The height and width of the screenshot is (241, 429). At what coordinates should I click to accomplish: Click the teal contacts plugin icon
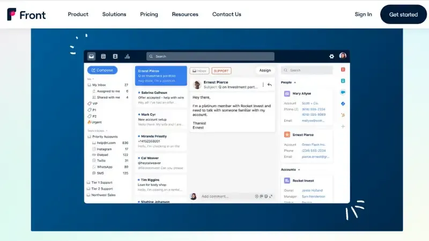click(x=343, y=81)
